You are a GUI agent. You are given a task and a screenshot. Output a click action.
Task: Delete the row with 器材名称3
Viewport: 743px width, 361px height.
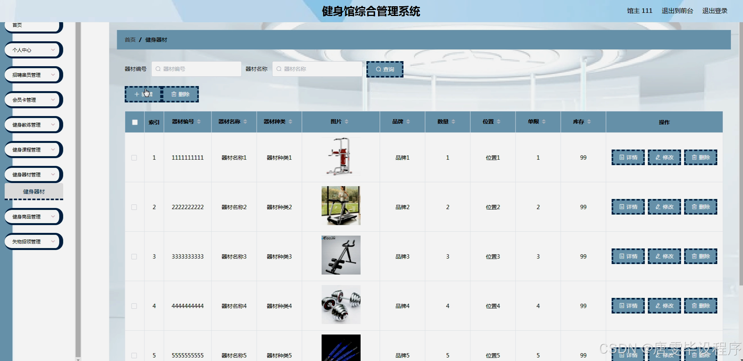(x=701, y=256)
